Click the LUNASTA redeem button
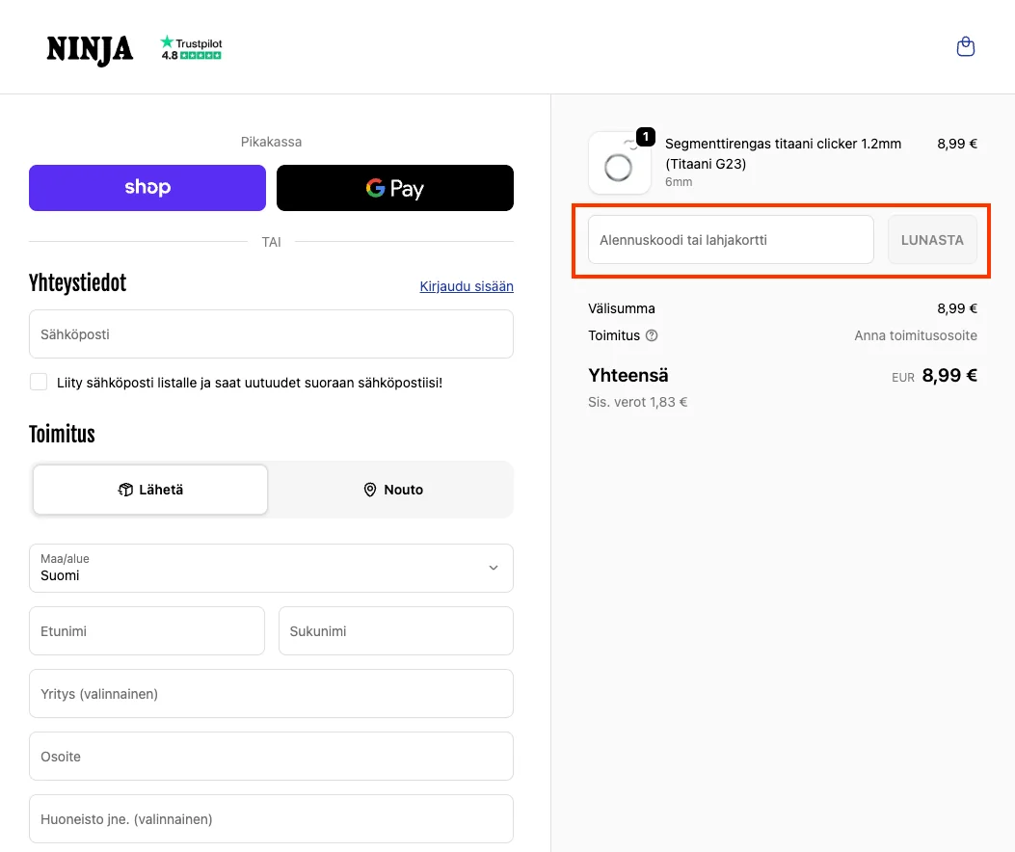 (x=932, y=240)
